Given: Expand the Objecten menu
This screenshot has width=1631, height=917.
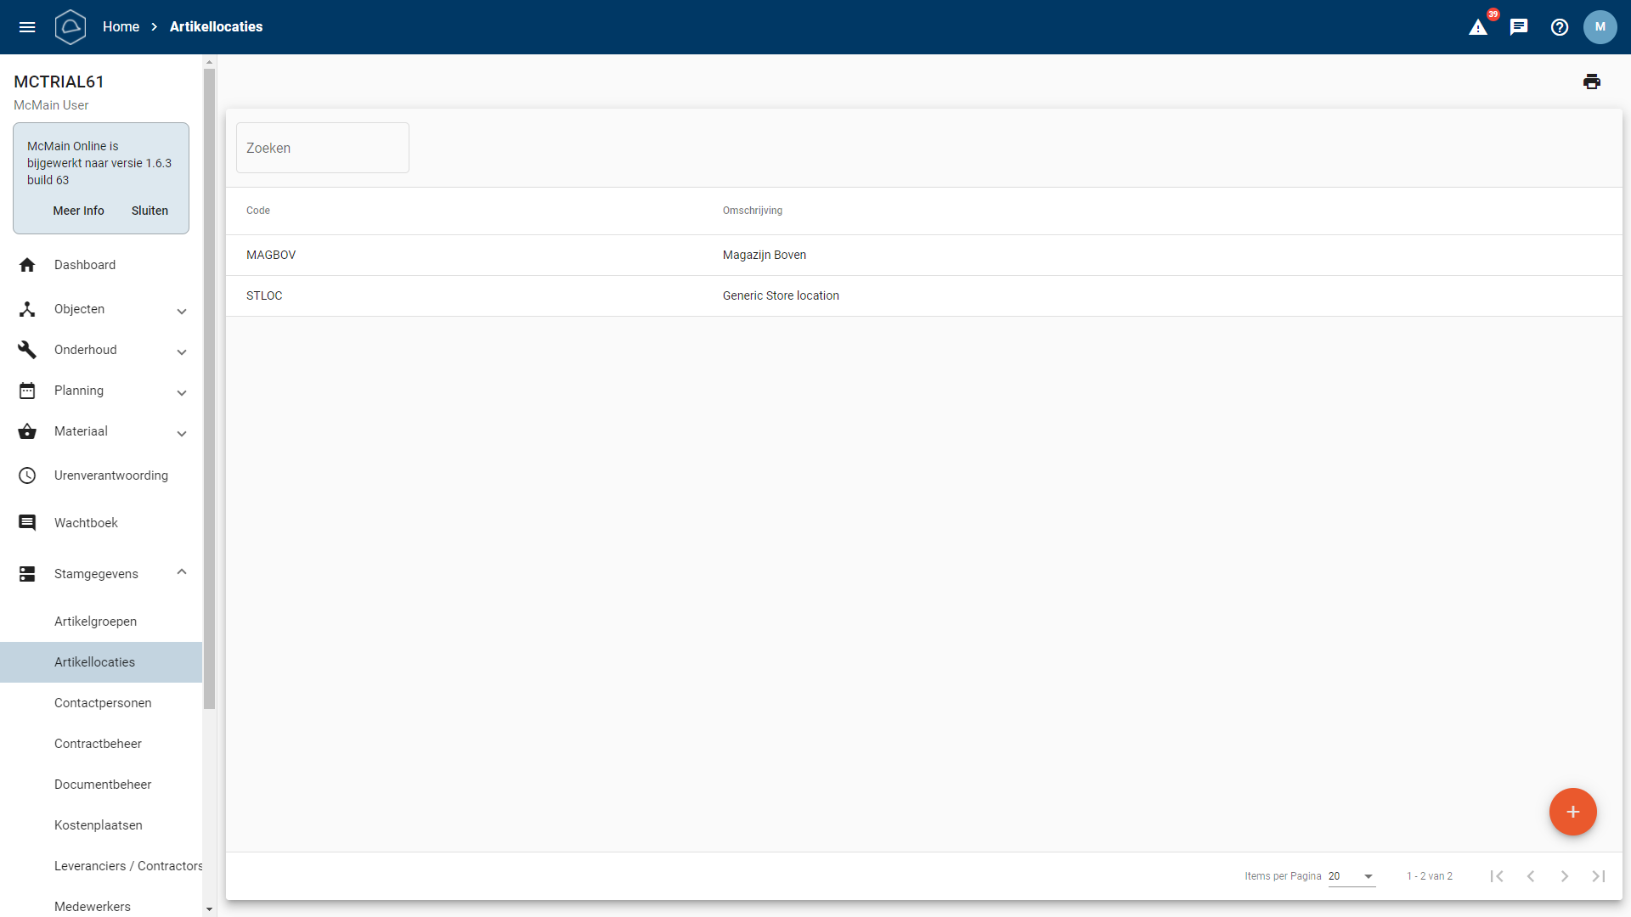Looking at the screenshot, I should [102, 310].
